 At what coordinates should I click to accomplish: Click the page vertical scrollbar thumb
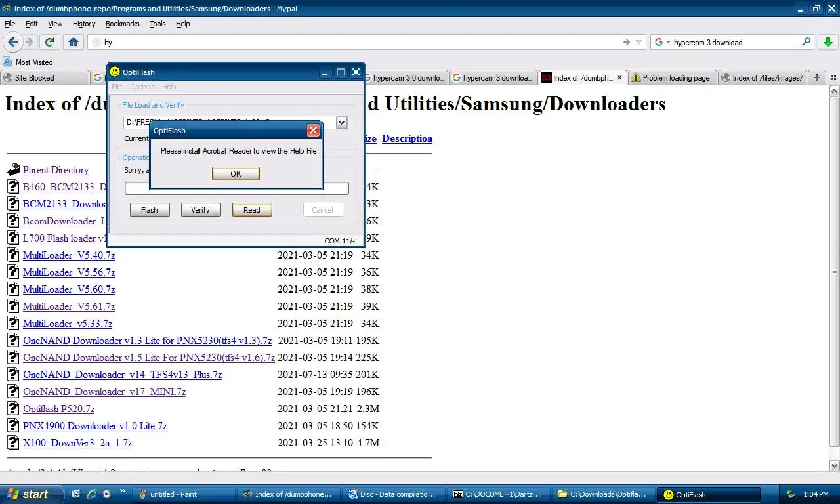tap(834, 272)
